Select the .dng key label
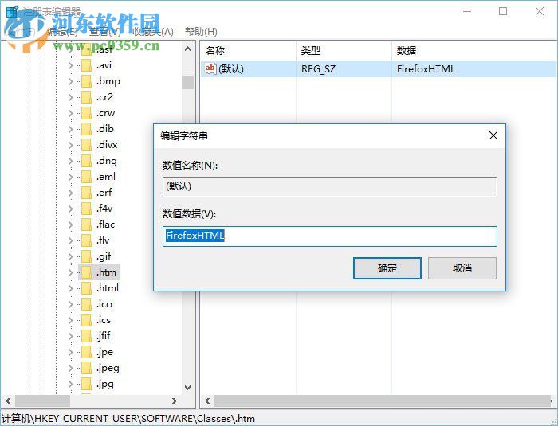The height and width of the screenshot is (426, 558). click(106, 161)
